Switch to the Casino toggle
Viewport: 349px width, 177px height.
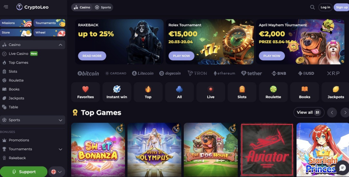click(x=82, y=8)
